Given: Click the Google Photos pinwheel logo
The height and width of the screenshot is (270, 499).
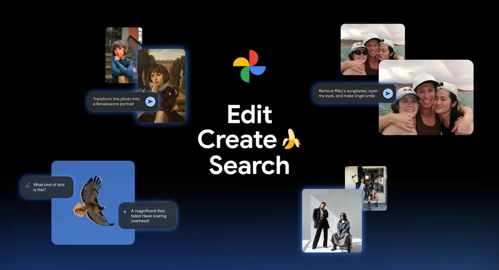Looking at the screenshot, I should 249,66.
